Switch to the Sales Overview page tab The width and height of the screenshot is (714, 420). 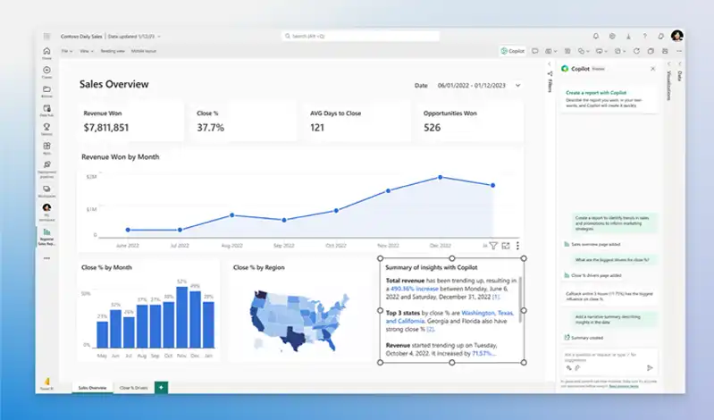tap(92, 388)
